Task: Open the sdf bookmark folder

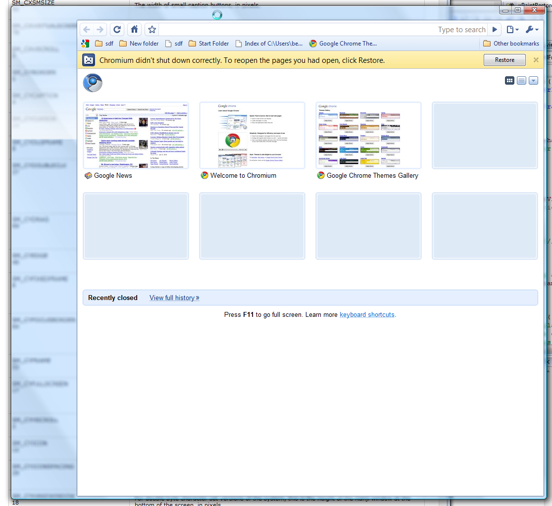Action: coord(104,43)
